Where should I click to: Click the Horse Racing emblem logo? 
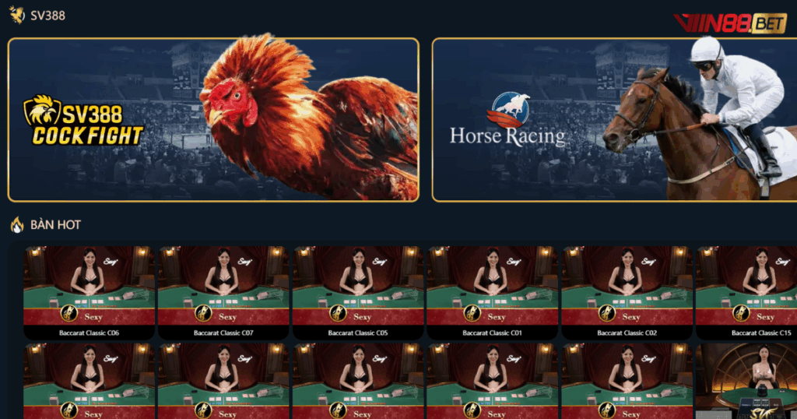coord(510,109)
